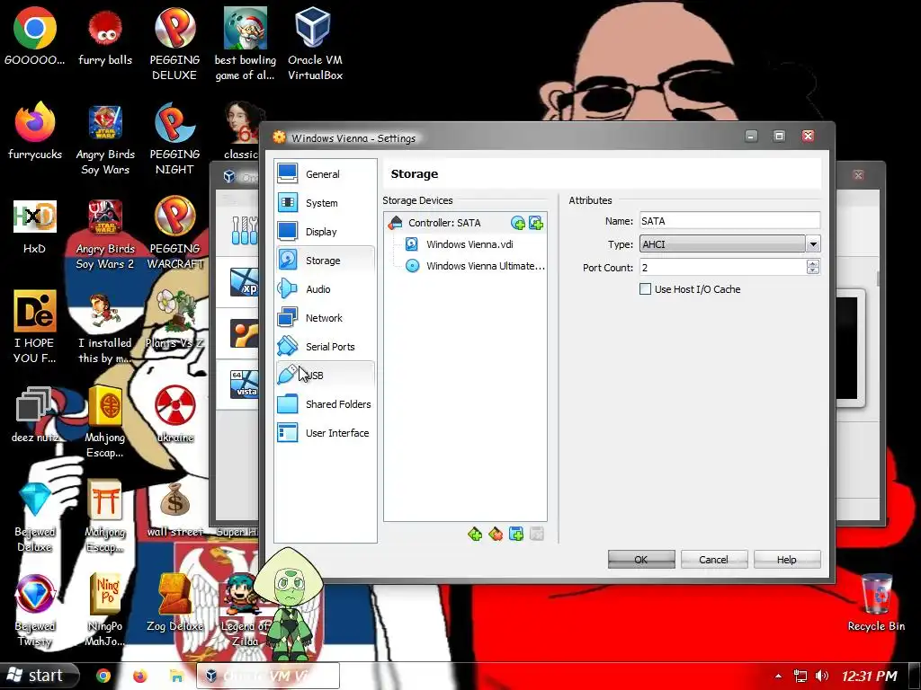Open the start menu
The height and width of the screenshot is (690, 921).
[39, 676]
